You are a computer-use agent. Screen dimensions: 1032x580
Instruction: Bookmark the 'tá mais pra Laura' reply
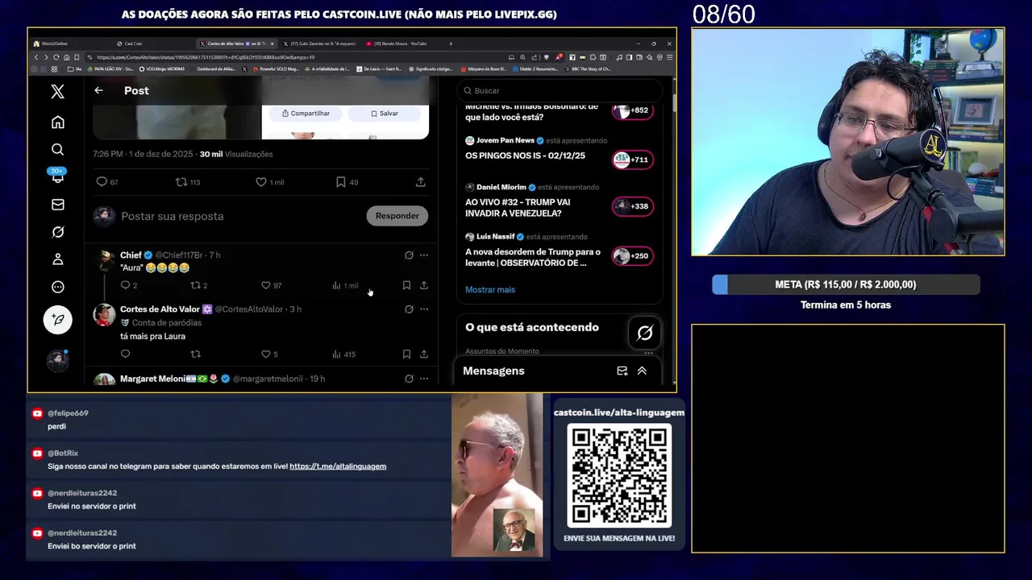tap(406, 354)
